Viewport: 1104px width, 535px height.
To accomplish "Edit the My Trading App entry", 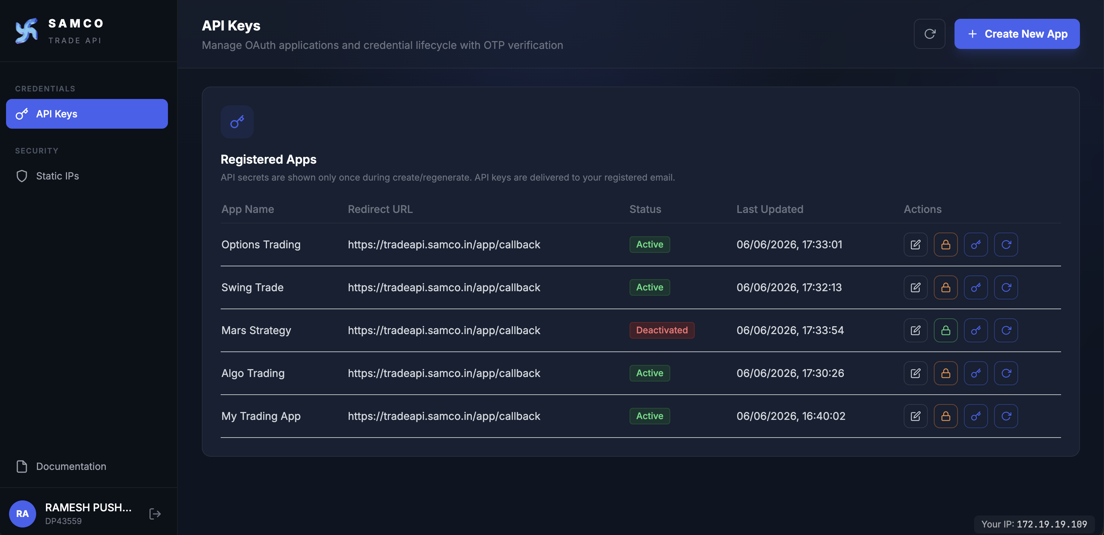I will tap(915, 416).
